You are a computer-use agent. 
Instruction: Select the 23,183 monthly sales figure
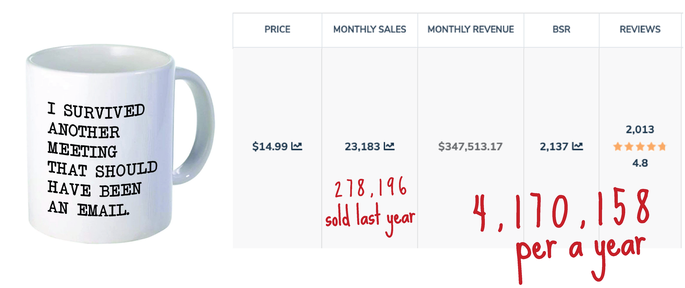[362, 146]
